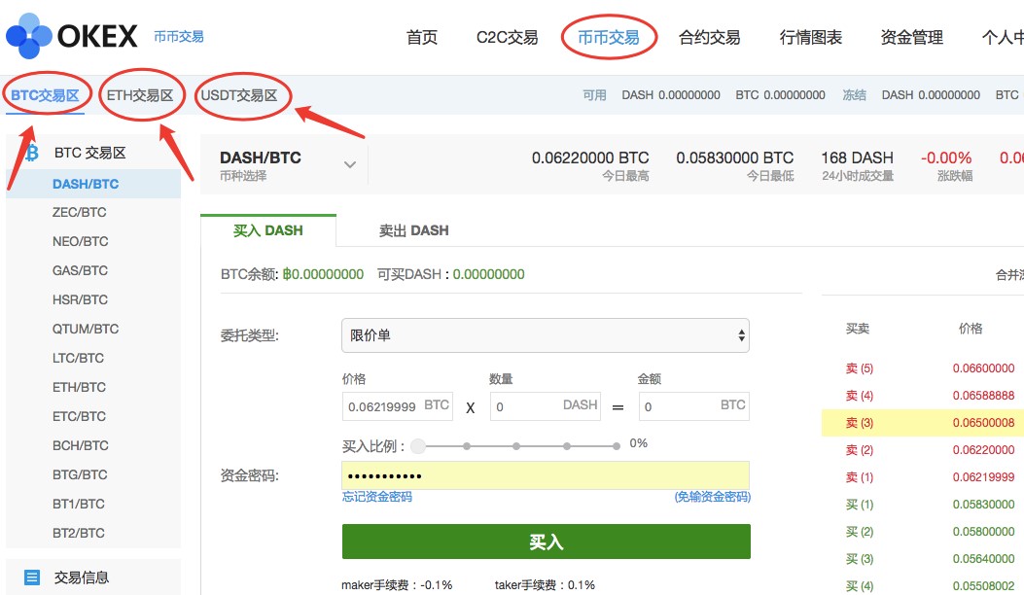Click the 今日最高 0.06220000 BTC value
Screen dimensions: 1024x595
click(590, 158)
